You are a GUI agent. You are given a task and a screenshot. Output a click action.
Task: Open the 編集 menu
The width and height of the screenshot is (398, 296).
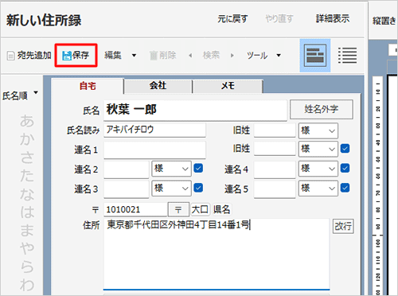(x=113, y=55)
